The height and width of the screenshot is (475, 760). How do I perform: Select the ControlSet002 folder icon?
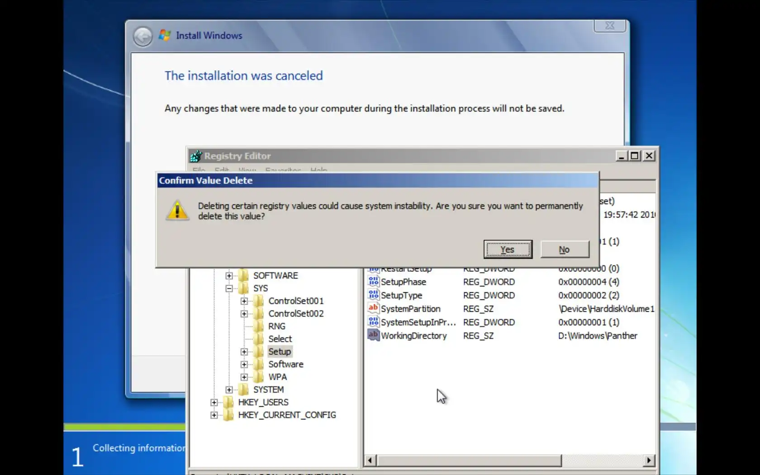point(258,313)
